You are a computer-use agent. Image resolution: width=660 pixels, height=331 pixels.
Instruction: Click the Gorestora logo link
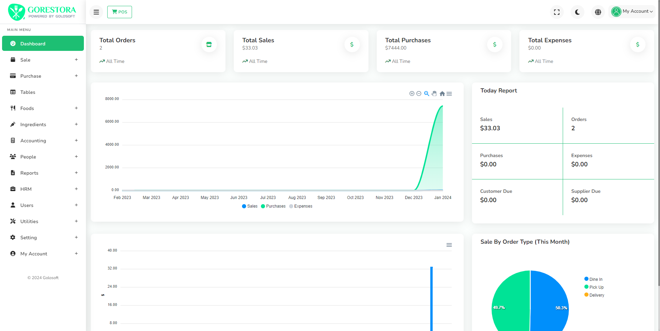pyautogui.click(x=42, y=12)
